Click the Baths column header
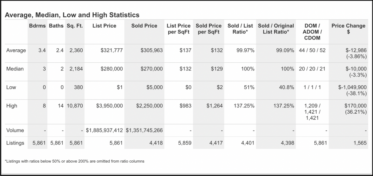The image size is (373, 176). (56, 26)
